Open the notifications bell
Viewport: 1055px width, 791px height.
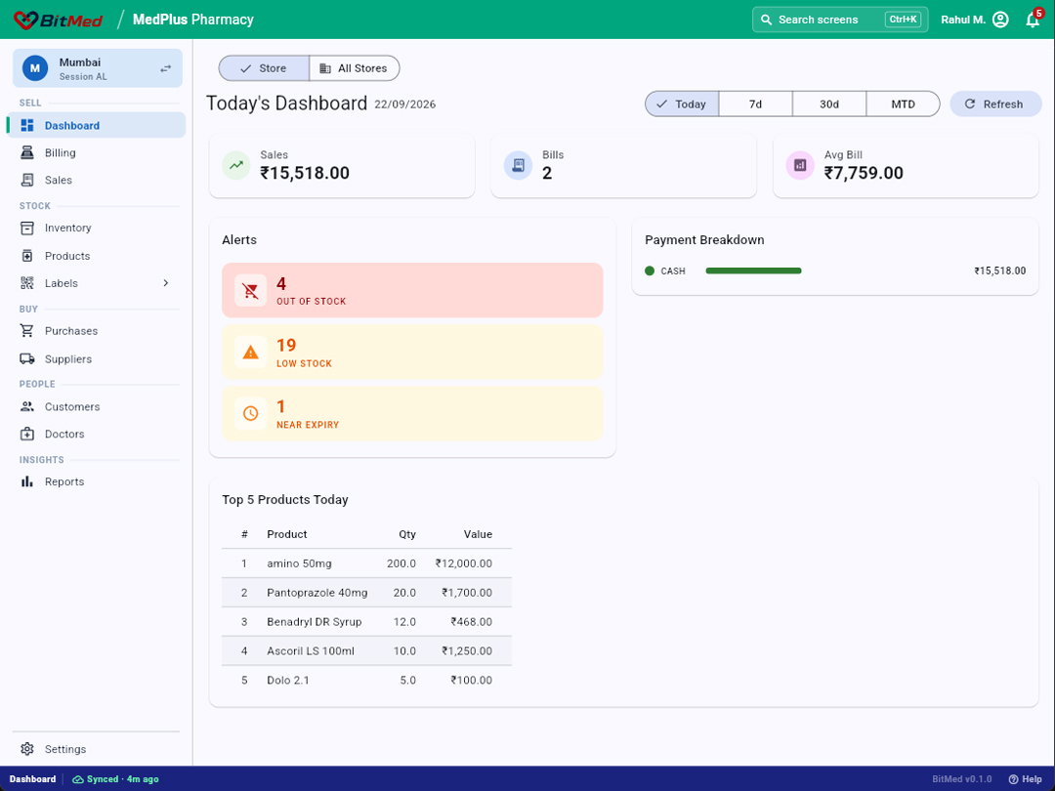point(1033,20)
